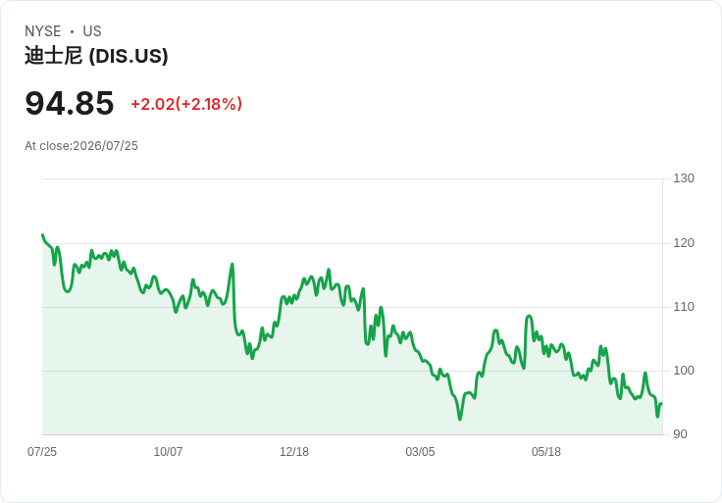Click the final endpoint of the green price line
The height and width of the screenshot is (503, 722).
662,404
